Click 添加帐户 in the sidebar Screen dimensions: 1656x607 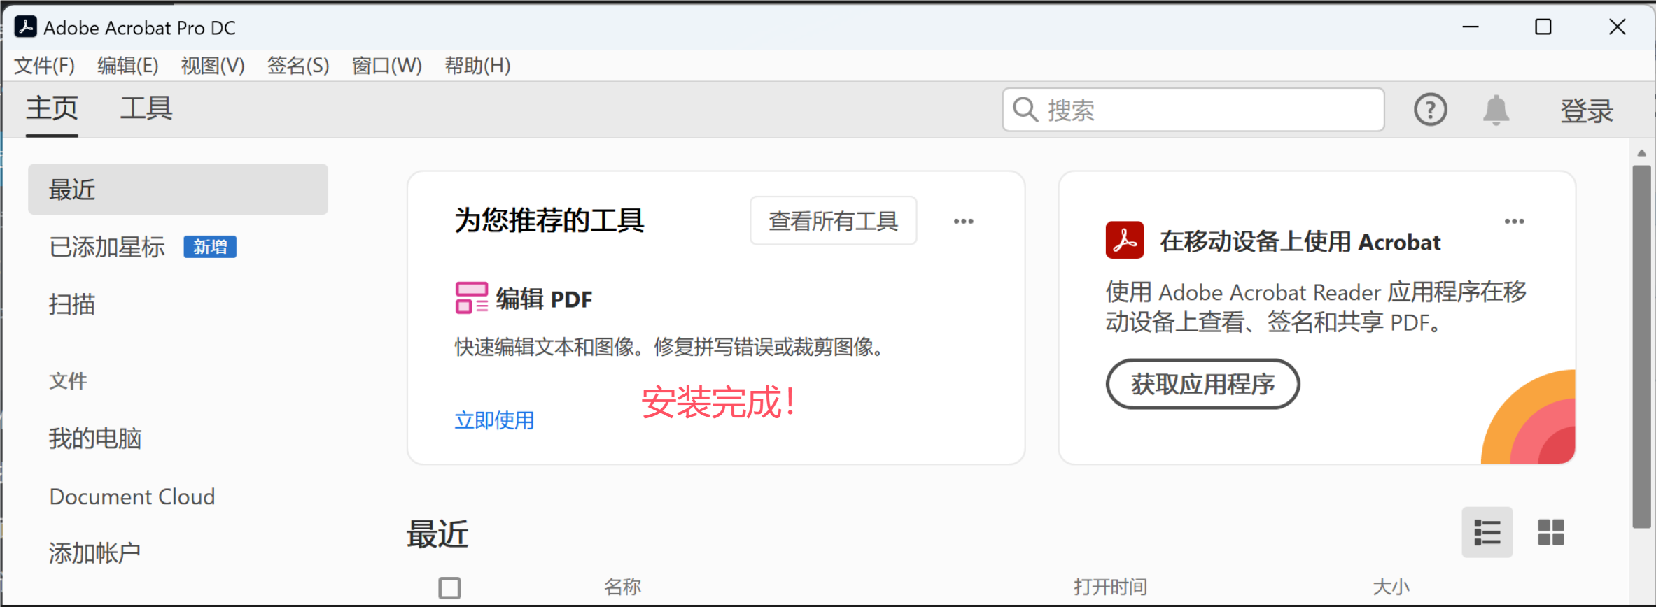pos(94,553)
